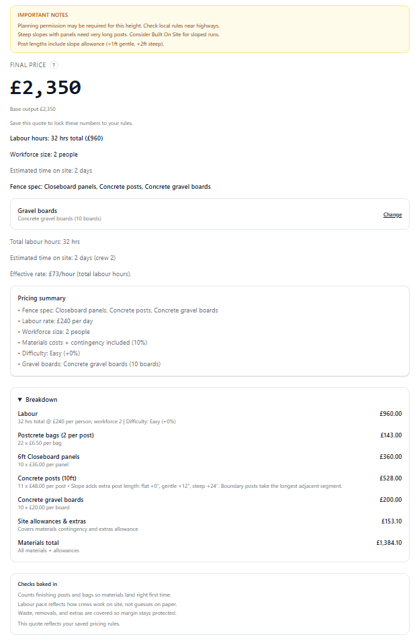Click the Pricing summary heading

tap(42, 298)
